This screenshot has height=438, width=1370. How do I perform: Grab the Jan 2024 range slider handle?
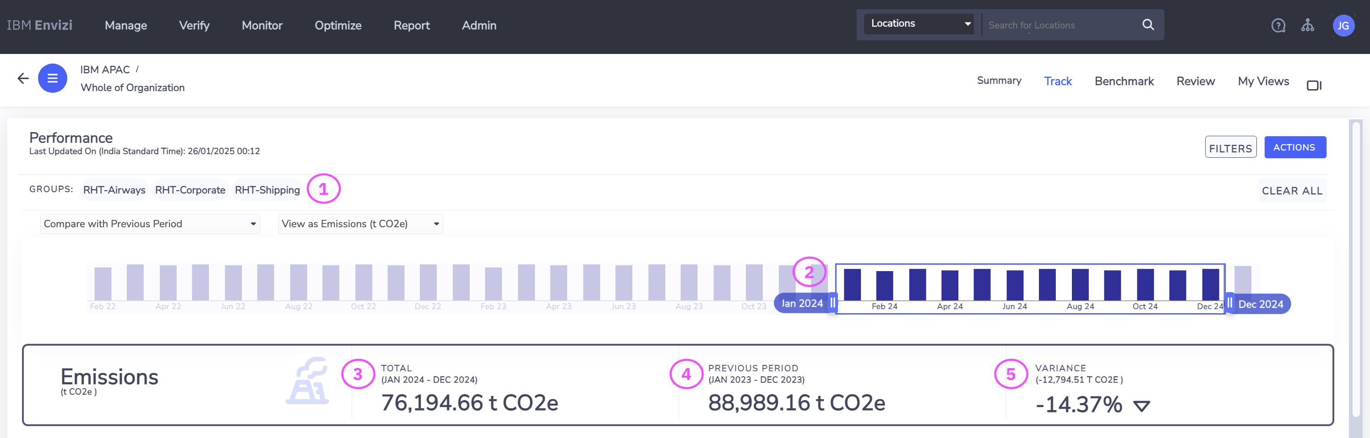click(833, 303)
